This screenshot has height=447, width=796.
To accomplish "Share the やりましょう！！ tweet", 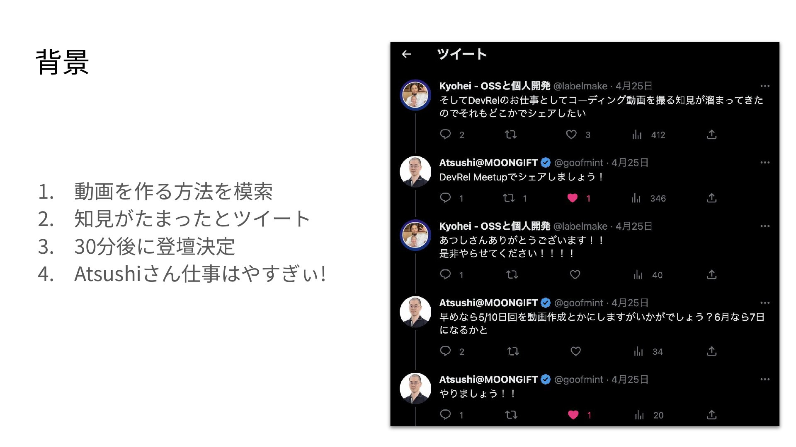I will pyautogui.click(x=712, y=415).
